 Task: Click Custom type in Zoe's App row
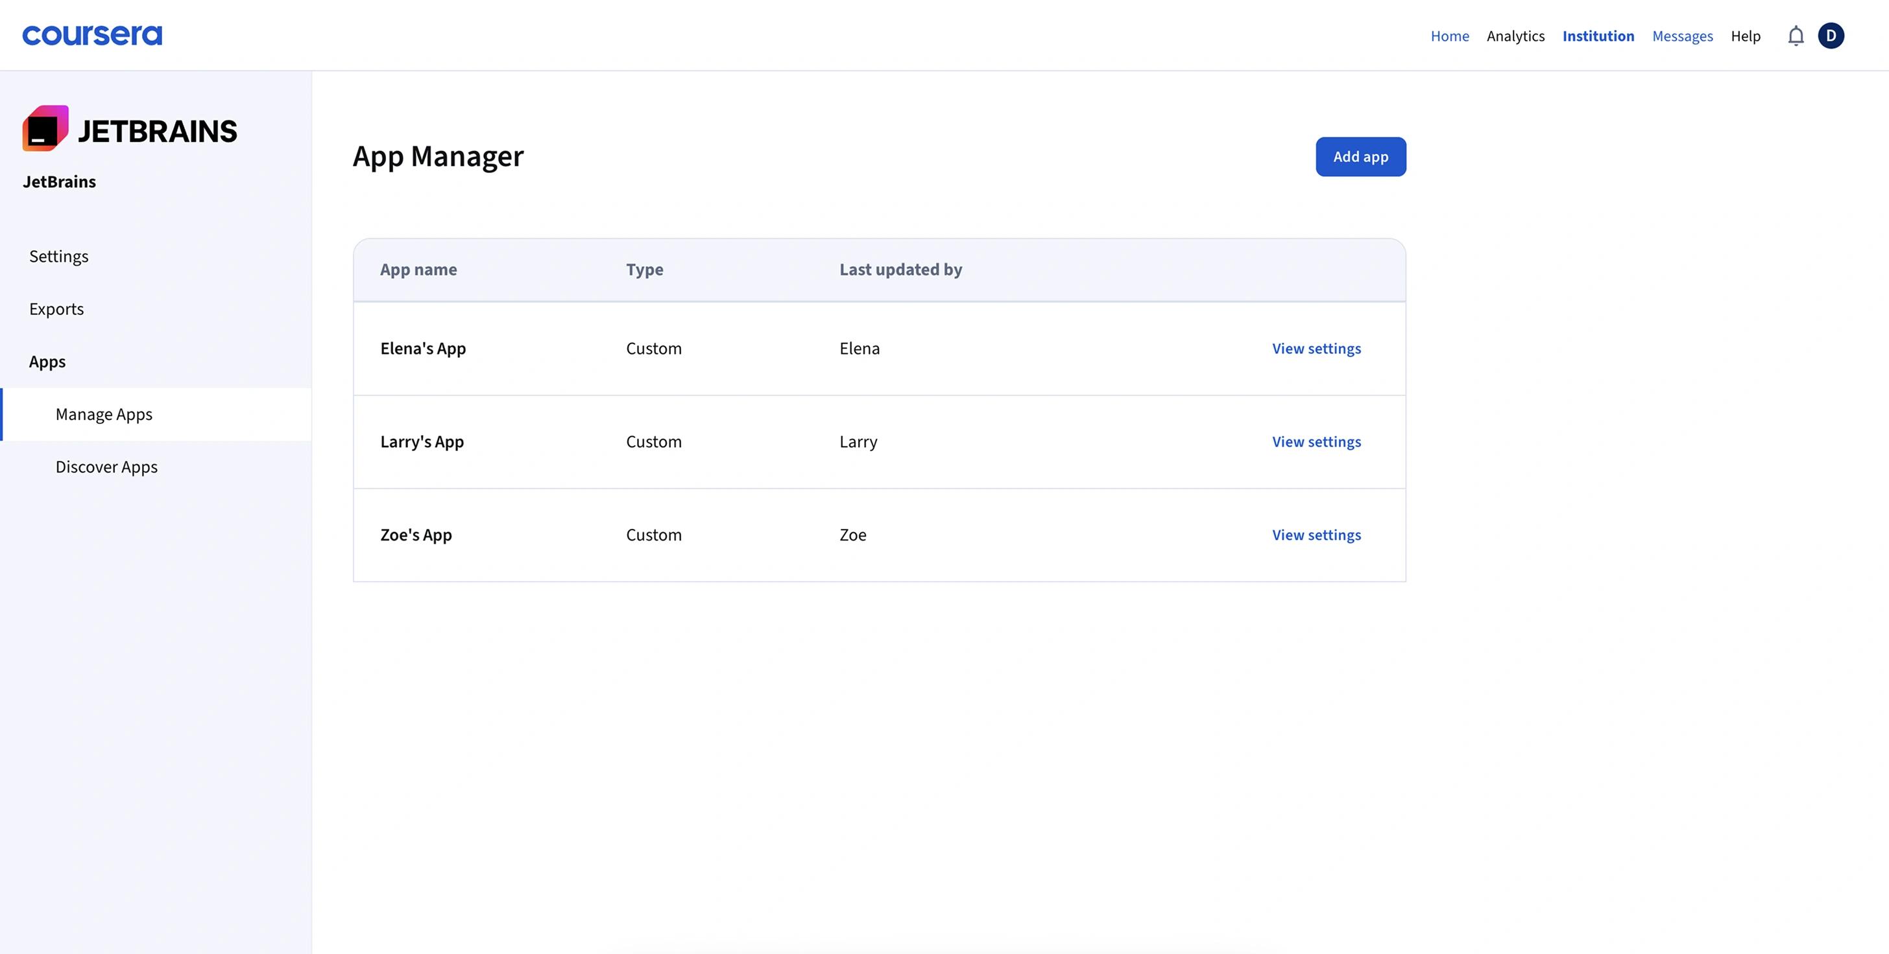653,535
